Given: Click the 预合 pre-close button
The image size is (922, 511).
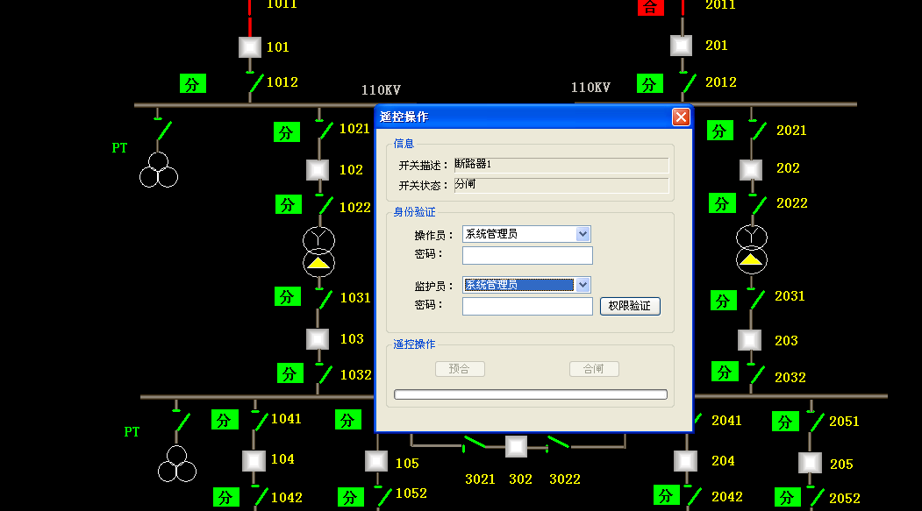Looking at the screenshot, I should 460,369.
